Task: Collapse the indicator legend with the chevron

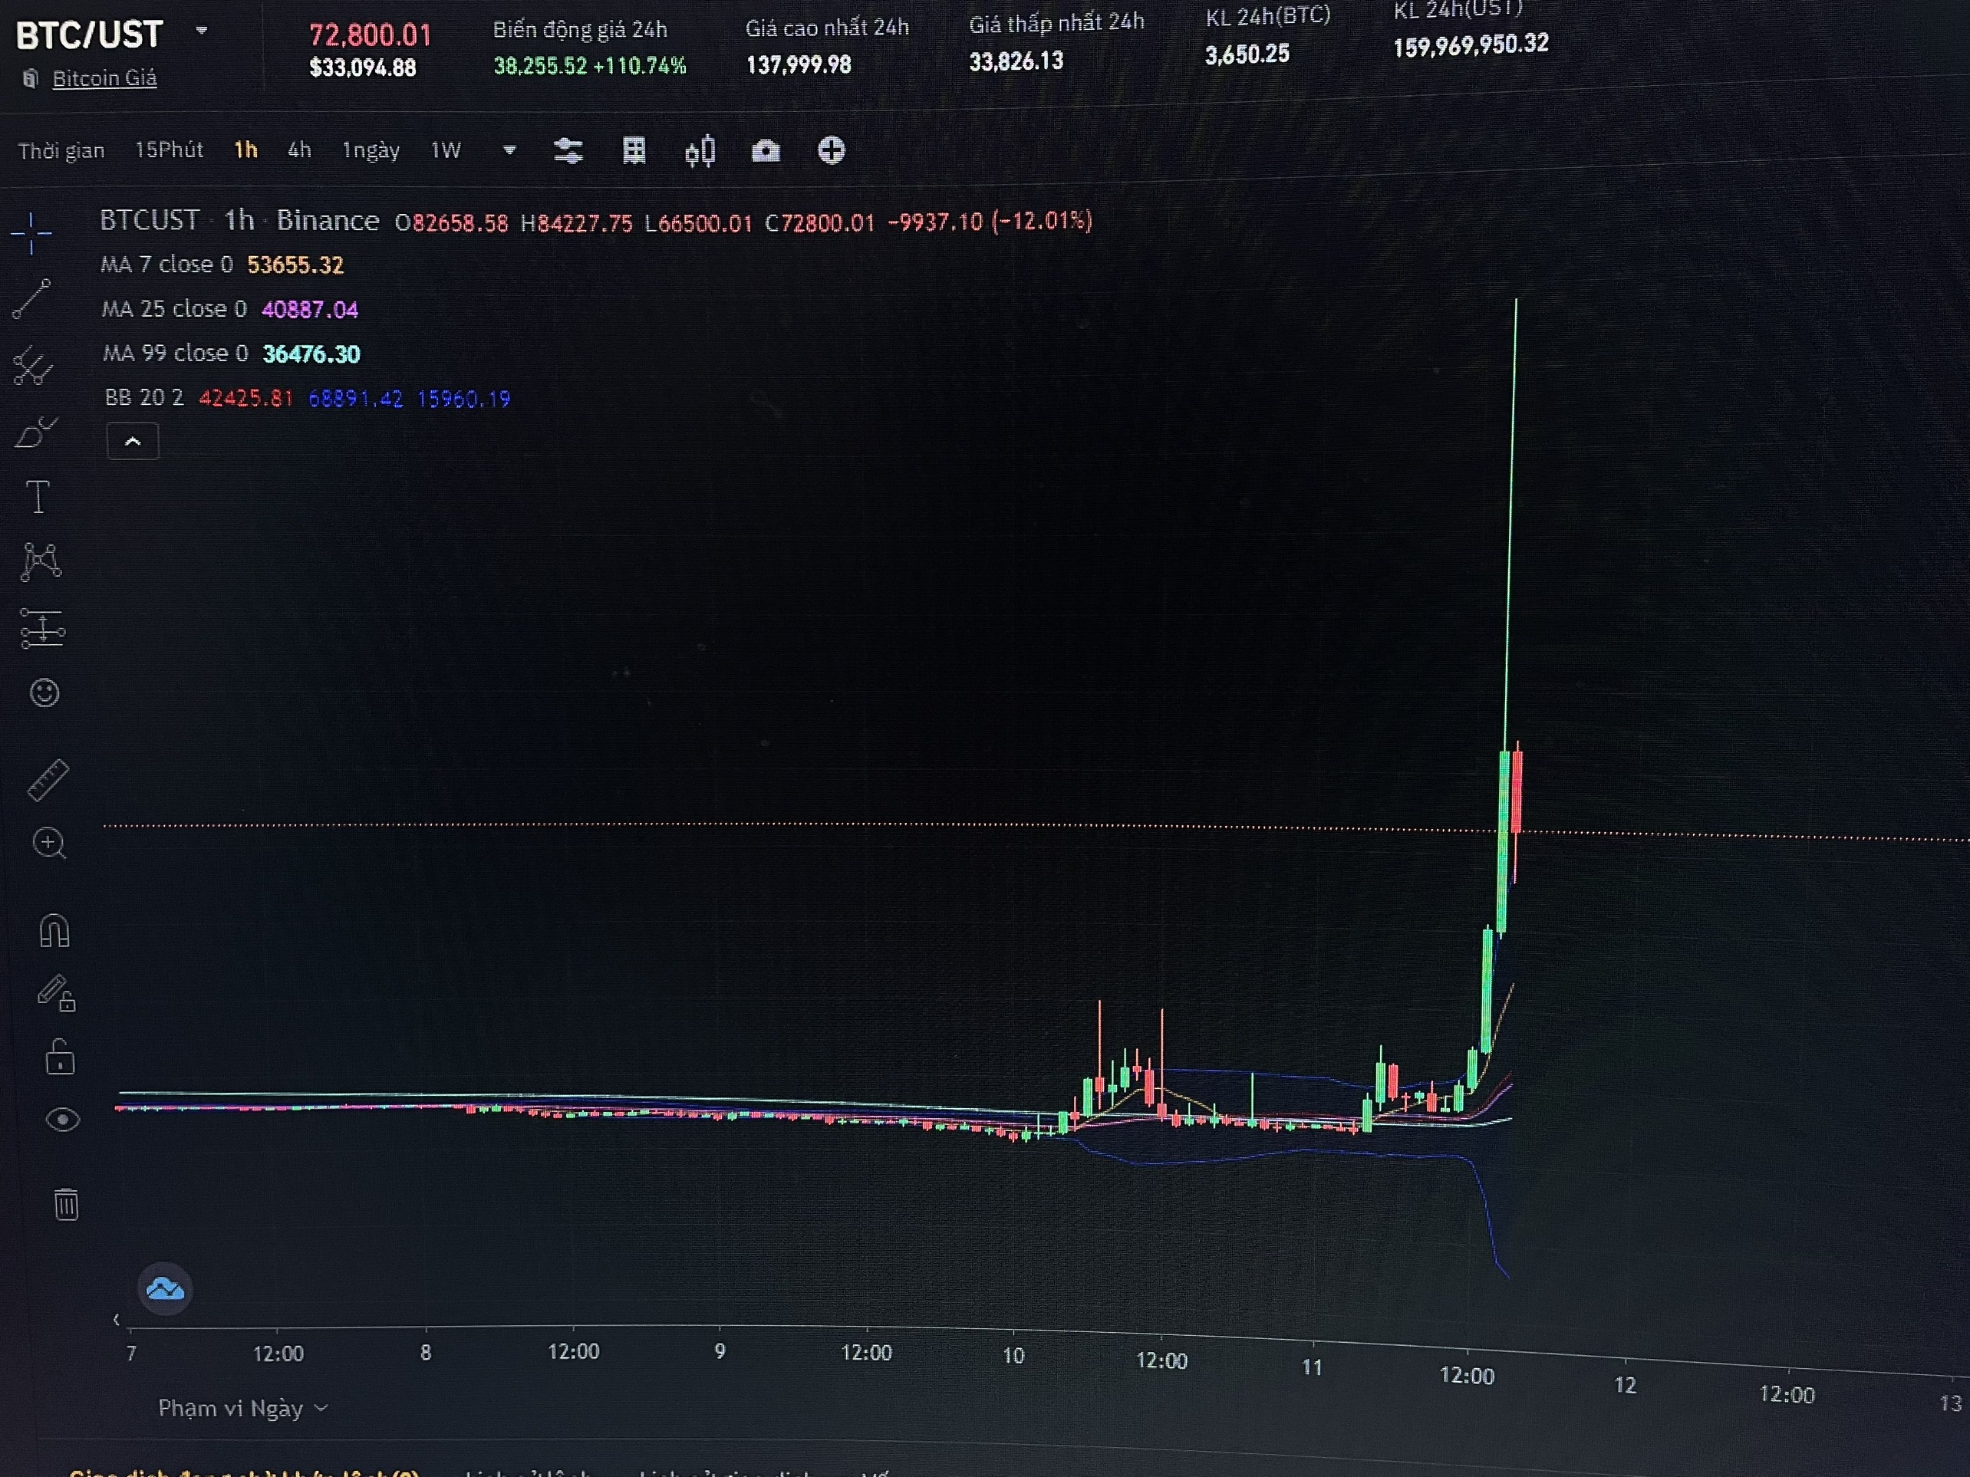Action: pyautogui.click(x=132, y=441)
